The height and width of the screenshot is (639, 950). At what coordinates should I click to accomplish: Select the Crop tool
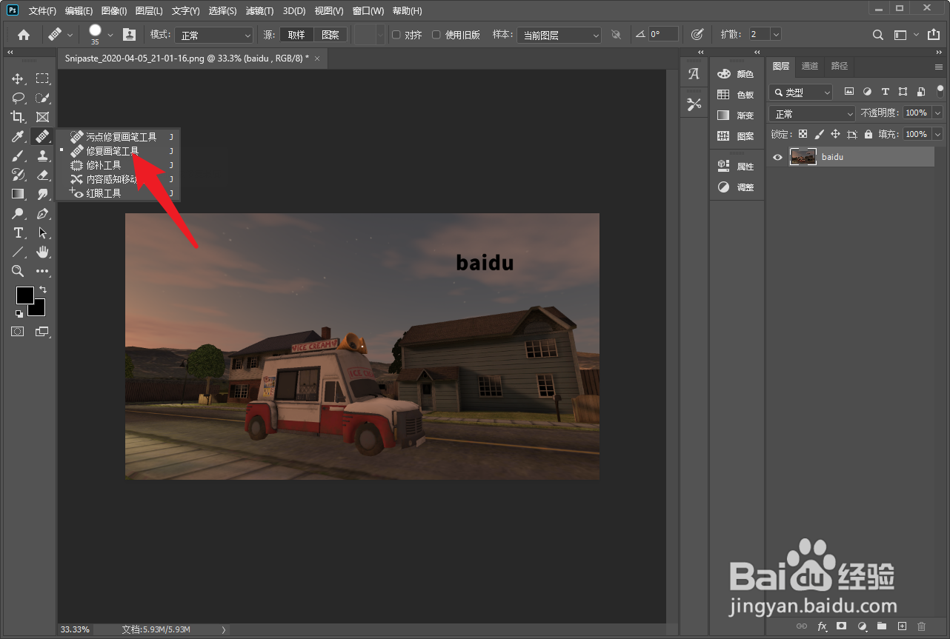tap(18, 117)
